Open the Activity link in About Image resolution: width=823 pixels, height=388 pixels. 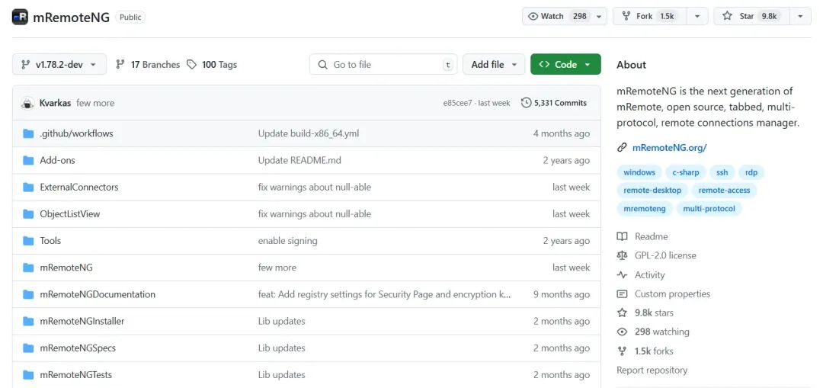click(650, 275)
